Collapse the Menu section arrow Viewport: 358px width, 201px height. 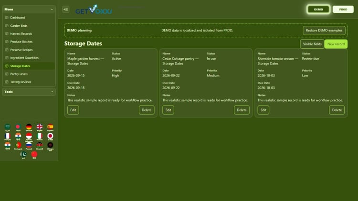pyautogui.click(x=52, y=10)
